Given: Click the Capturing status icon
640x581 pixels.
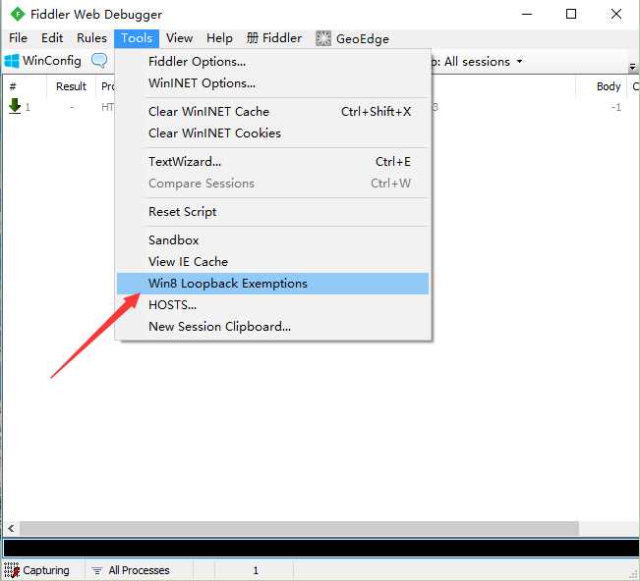Looking at the screenshot, I should [12, 570].
